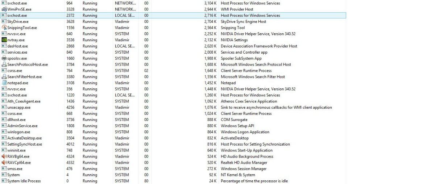Click the 'HD Audio Background Process' description
Viewport: 435px width, 184px height.
click(x=247, y=157)
